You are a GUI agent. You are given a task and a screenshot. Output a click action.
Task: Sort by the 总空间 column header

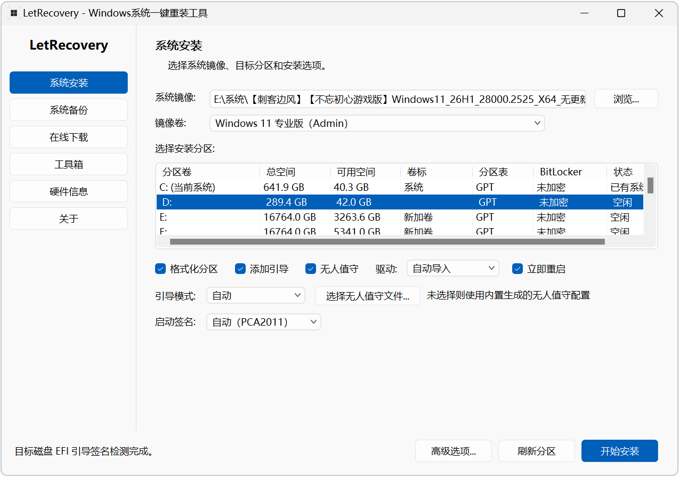295,172
